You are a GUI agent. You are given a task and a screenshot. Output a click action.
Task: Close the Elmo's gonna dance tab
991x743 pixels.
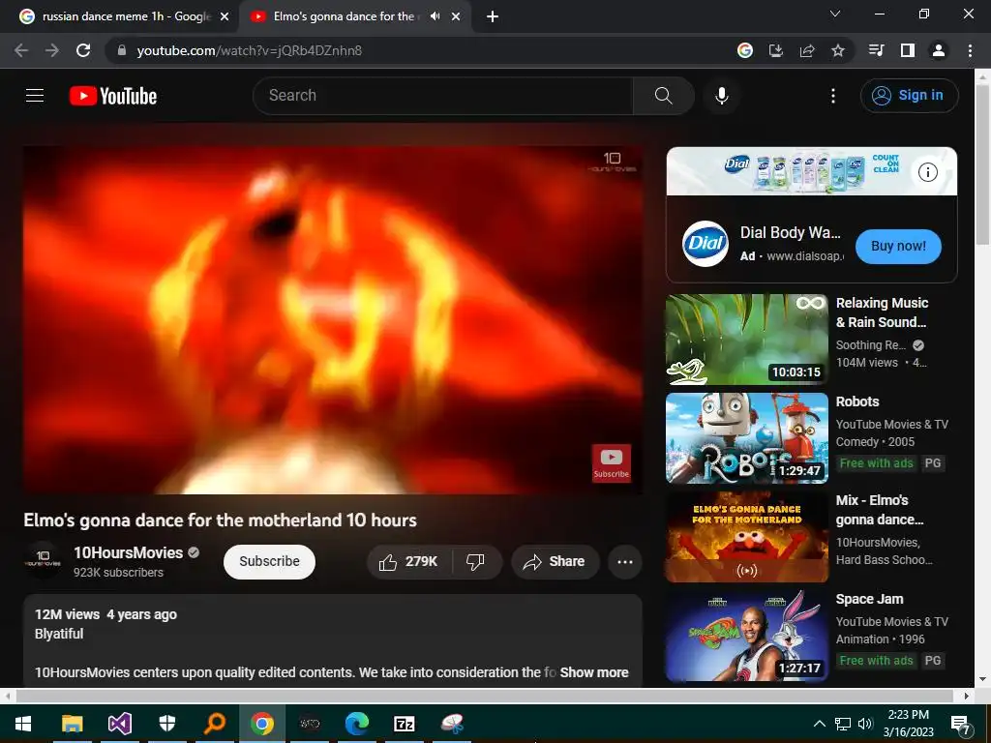(x=456, y=16)
